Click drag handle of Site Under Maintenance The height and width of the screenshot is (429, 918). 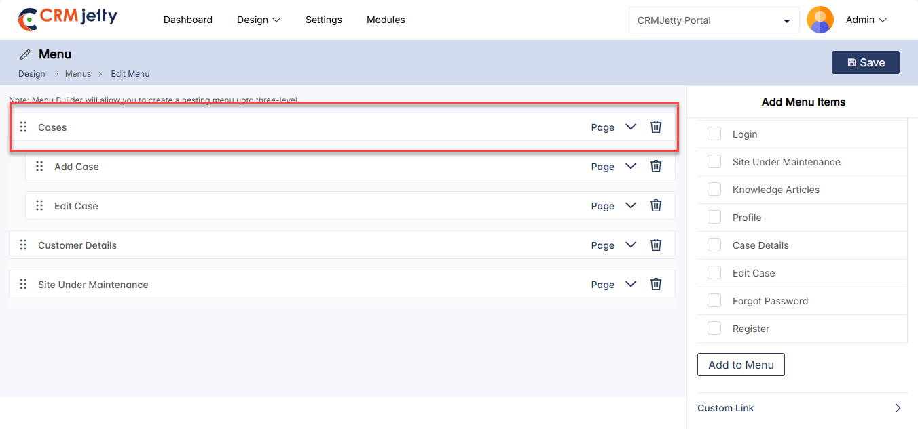tap(23, 284)
